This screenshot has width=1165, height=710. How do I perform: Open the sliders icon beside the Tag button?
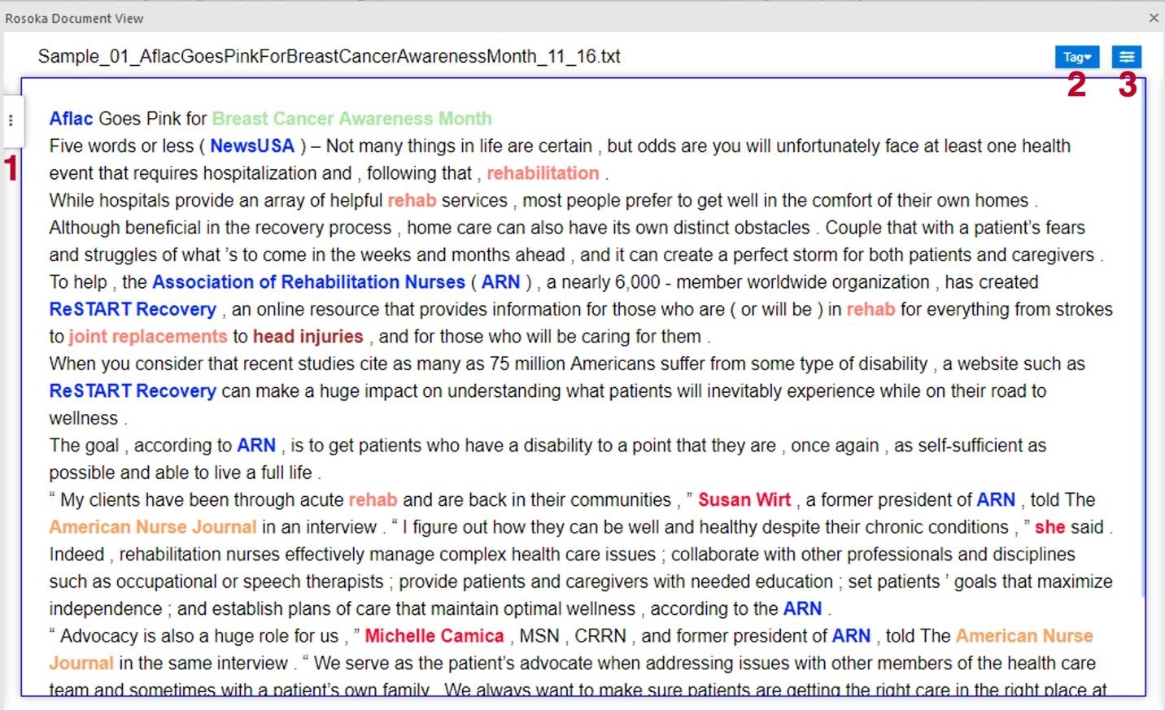[x=1128, y=57]
